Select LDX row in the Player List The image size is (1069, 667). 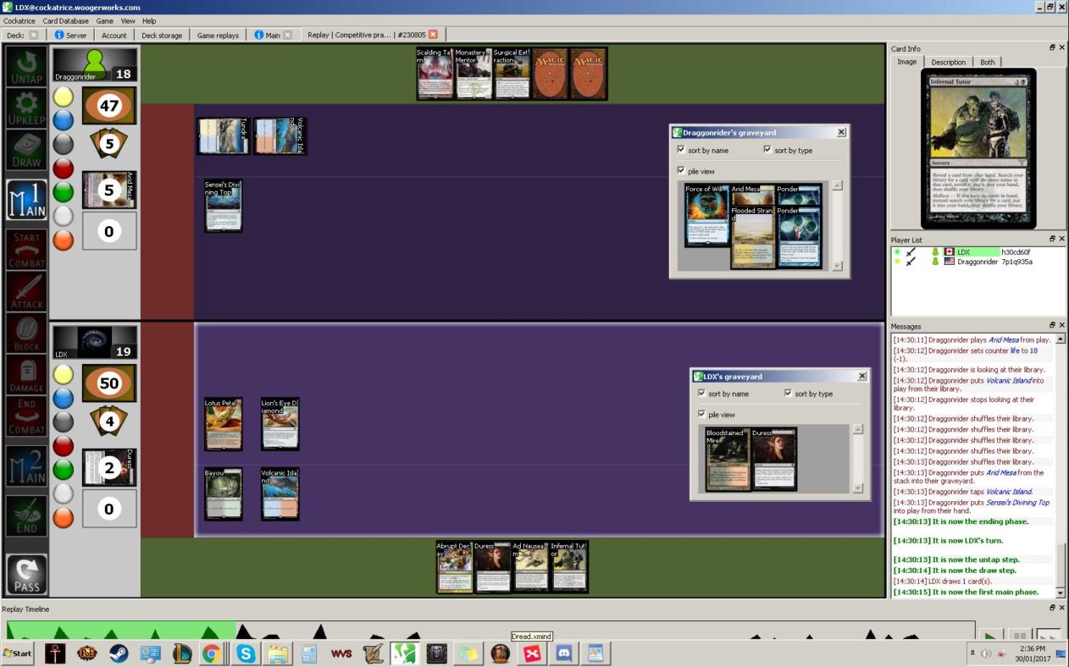978,251
